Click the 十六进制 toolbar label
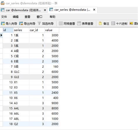This screenshot has width=138, height=130. (x=122, y=24)
